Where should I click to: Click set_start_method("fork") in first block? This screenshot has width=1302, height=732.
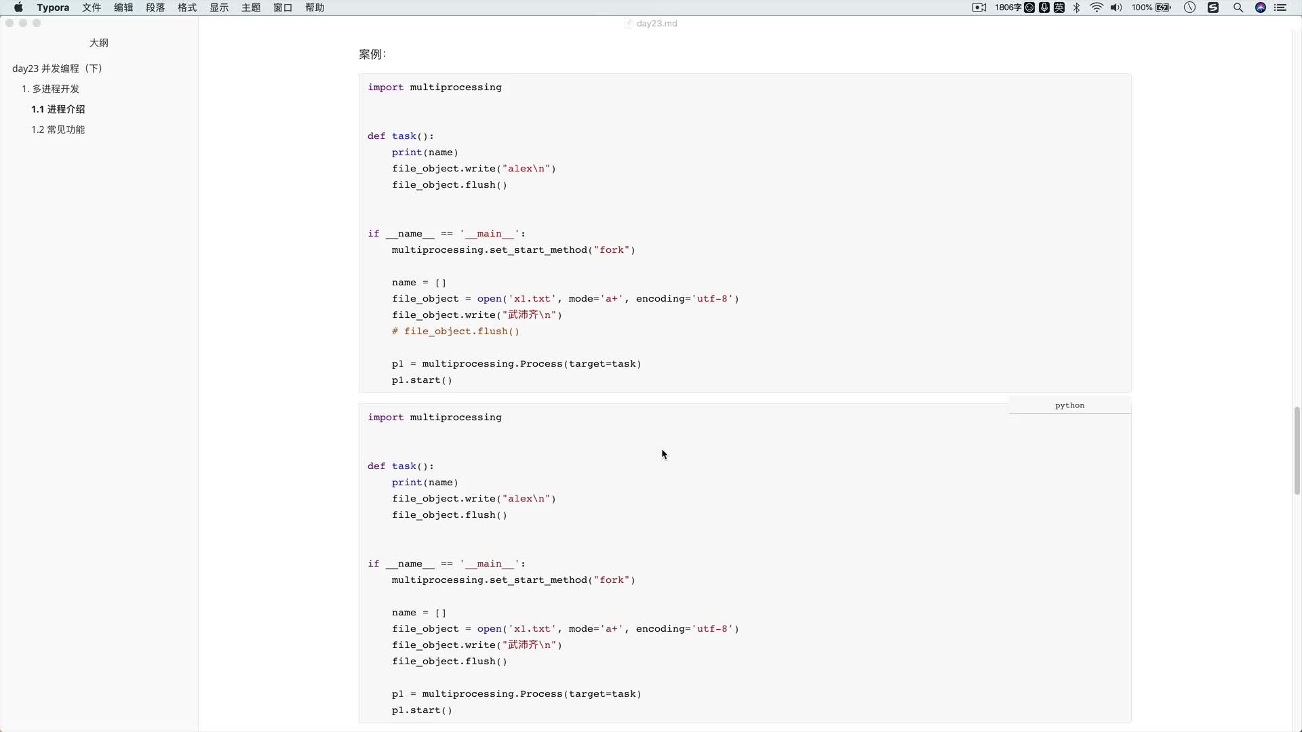point(513,250)
